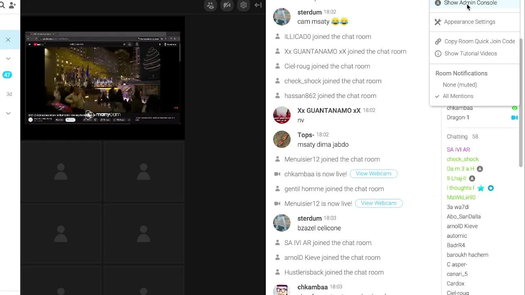
Task: Open sterdum's avatar on 'bzazel celicone' message
Action: click(282, 223)
